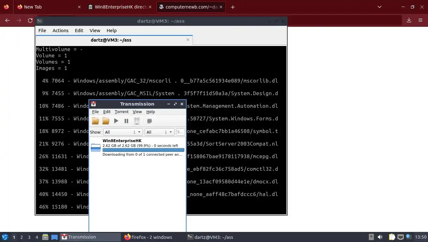Focus the Transmission search field
Screen dimensions: 428x242
coord(180,132)
